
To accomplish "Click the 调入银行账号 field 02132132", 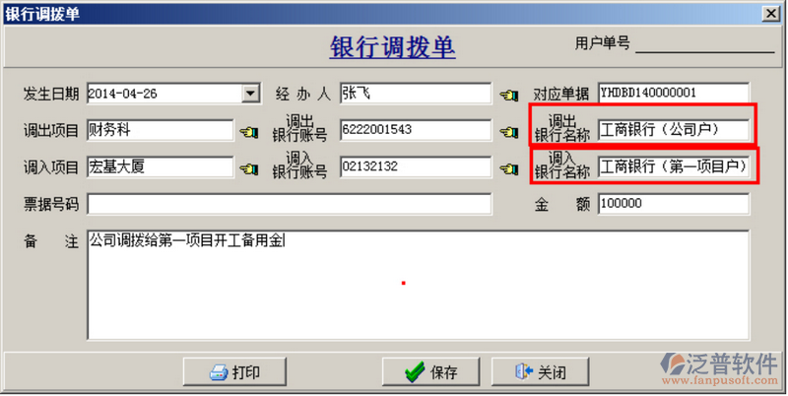I will 416,166.
